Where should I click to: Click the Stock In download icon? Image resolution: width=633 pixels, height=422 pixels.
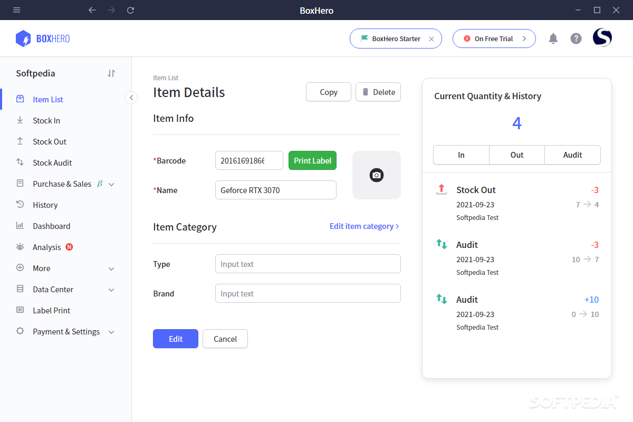(x=20, y=120)
